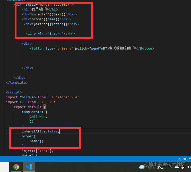Click the CC v-bind="$attrs" tag line
This screenshot has width=191, height=172.
pyautogui.click(x=50, y=34)
